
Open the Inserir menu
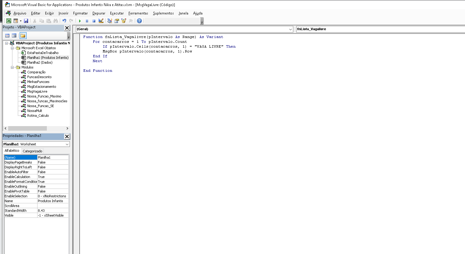[x=63, y=13]
